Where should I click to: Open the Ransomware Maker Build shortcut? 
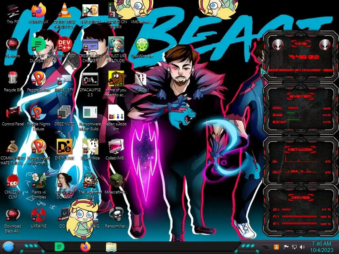tap(90, 112)
